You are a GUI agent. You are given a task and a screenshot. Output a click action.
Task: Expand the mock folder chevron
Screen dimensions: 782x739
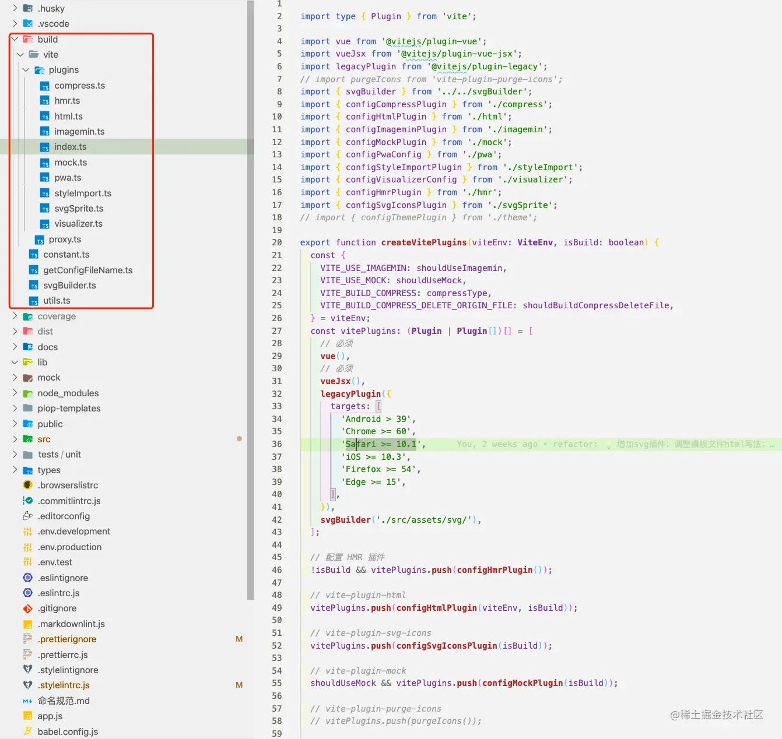(15, 378)
